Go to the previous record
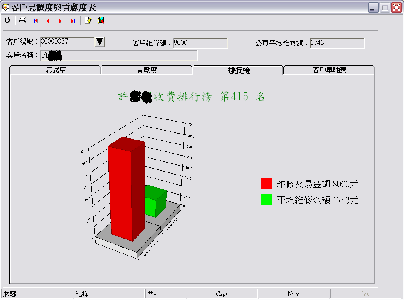The image size is (404, 300). click(x=48, y=20)
